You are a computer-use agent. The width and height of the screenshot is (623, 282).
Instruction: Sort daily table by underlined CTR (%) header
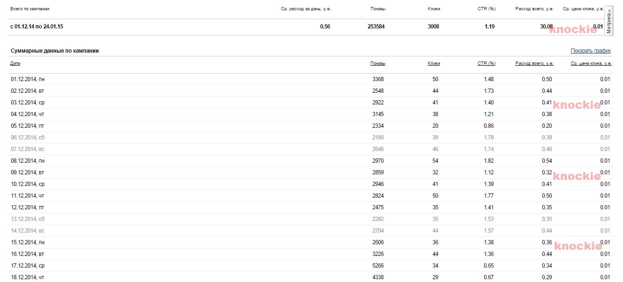486,63
